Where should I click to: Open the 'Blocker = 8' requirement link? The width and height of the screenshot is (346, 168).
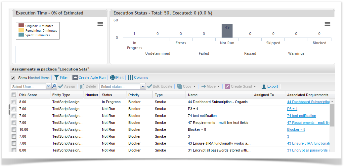(296, 129)
